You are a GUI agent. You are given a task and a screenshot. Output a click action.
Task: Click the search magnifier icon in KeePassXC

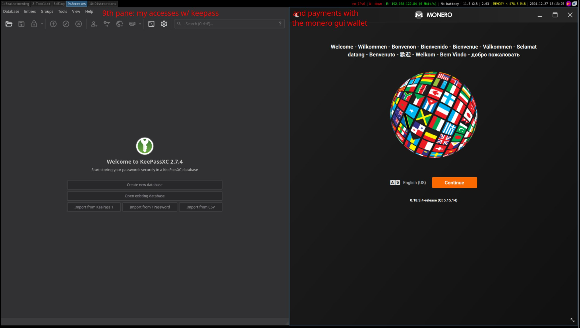pos(179,24)
